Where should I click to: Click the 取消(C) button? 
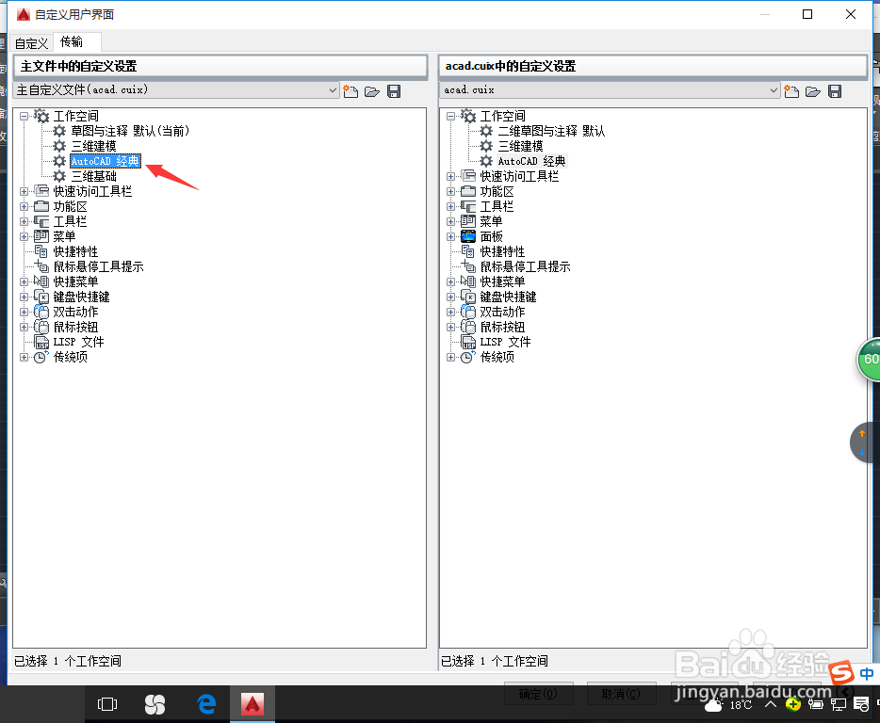[x=621, y=694]
